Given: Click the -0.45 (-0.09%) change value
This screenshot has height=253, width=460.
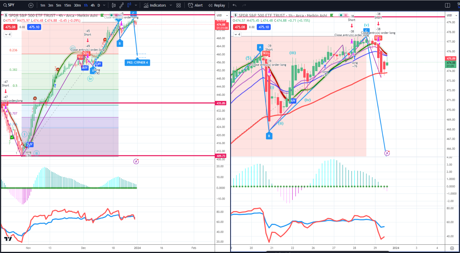Looking at the screenshot, I should (x=69, y=21).
